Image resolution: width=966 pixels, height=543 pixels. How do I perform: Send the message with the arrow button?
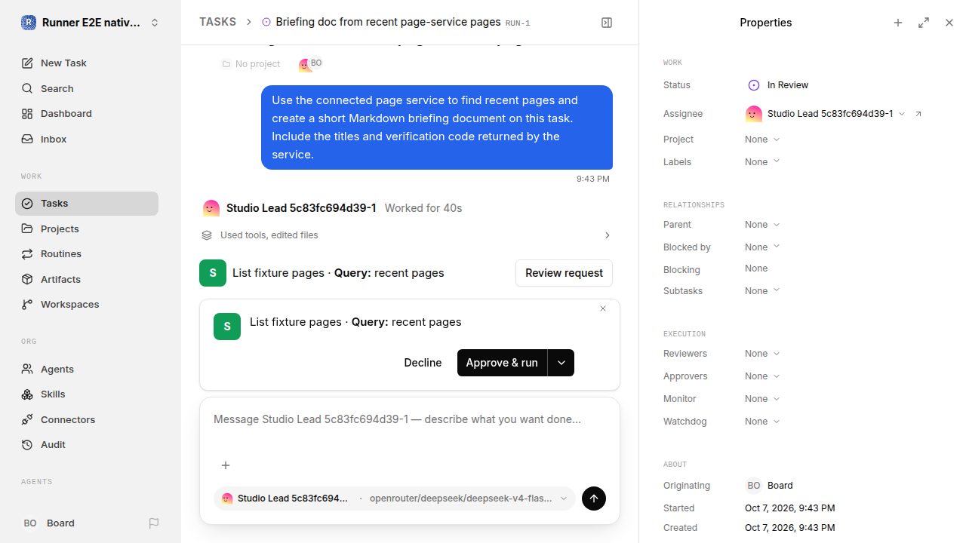(x=594, y=499)
